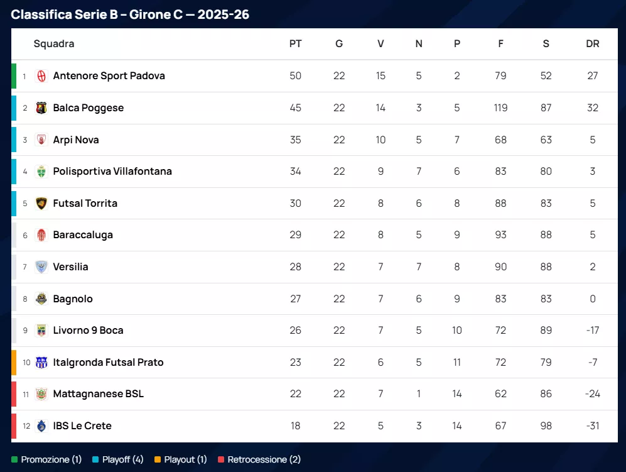The width and height of the screenshot is (626, 472).
Task: Click the Balca Poggese team logo
Action: [x=41, y=108]
